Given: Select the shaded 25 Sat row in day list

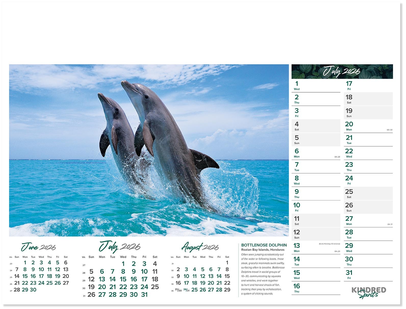Looking at the screenshot, I should click(x=368, y=194).
